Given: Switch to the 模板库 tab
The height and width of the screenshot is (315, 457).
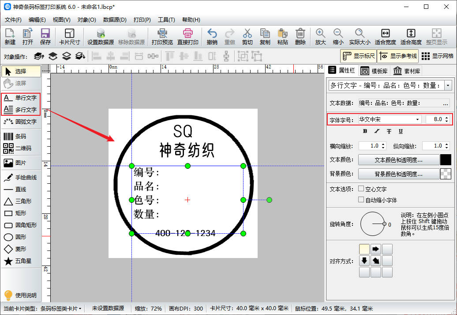Looking at the screenshot, I should click(x=374, y=71).
